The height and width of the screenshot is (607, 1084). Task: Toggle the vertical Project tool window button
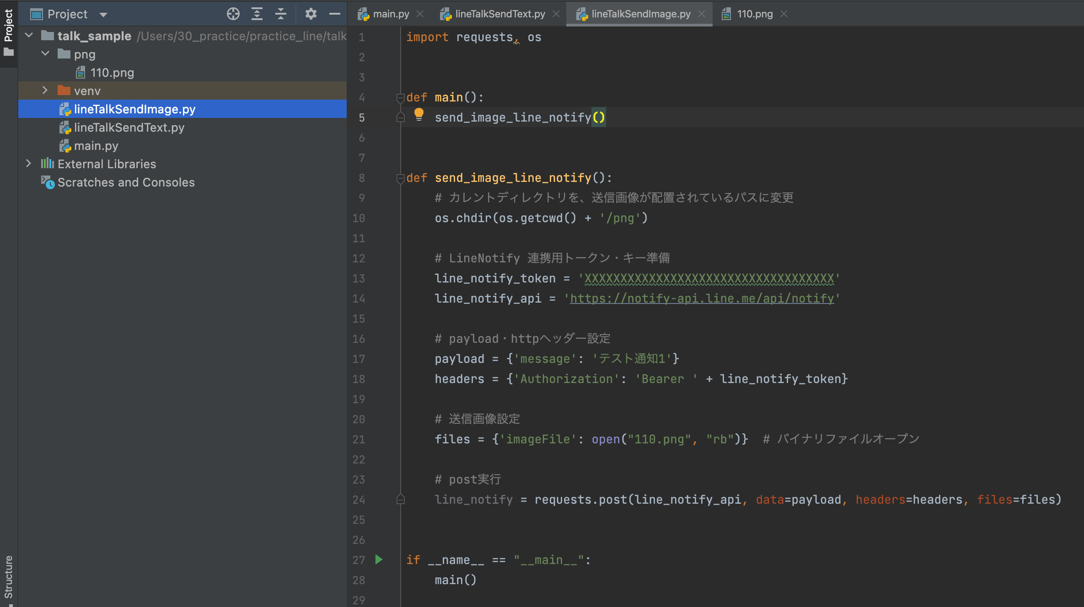[9, 34]
